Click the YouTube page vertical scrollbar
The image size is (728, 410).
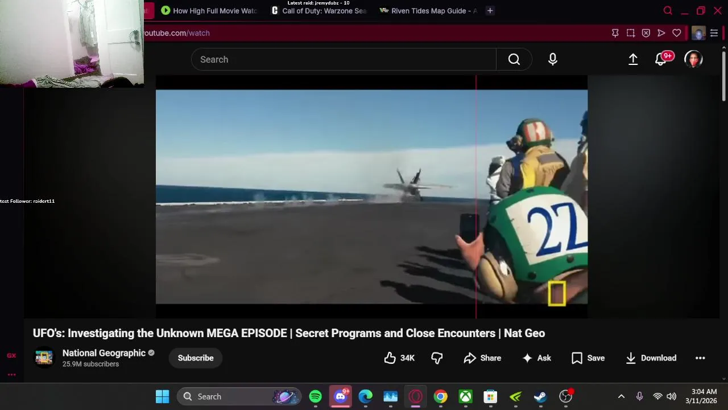point(724,77)
